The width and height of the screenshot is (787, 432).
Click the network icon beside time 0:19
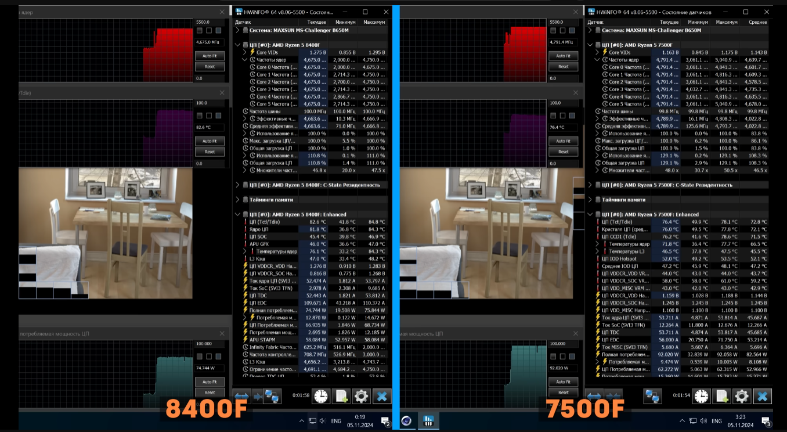(x=312, y=421)
